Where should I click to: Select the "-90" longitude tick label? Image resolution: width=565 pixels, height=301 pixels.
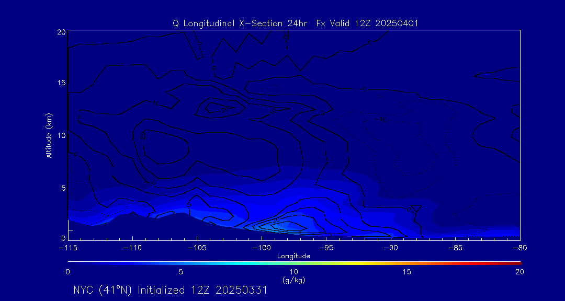391,248
